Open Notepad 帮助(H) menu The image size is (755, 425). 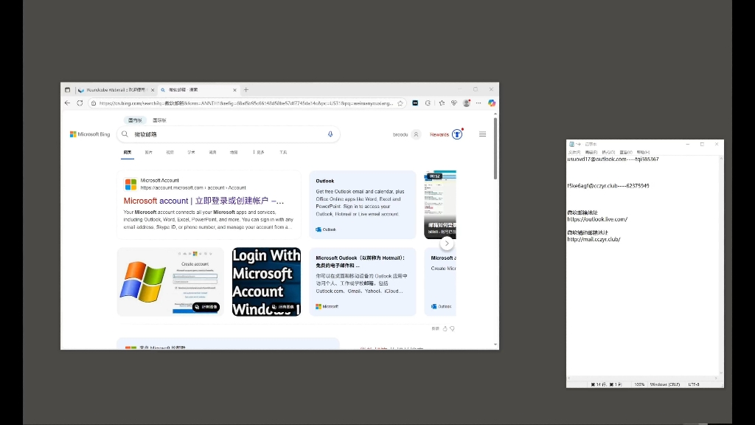pos(643,152)
